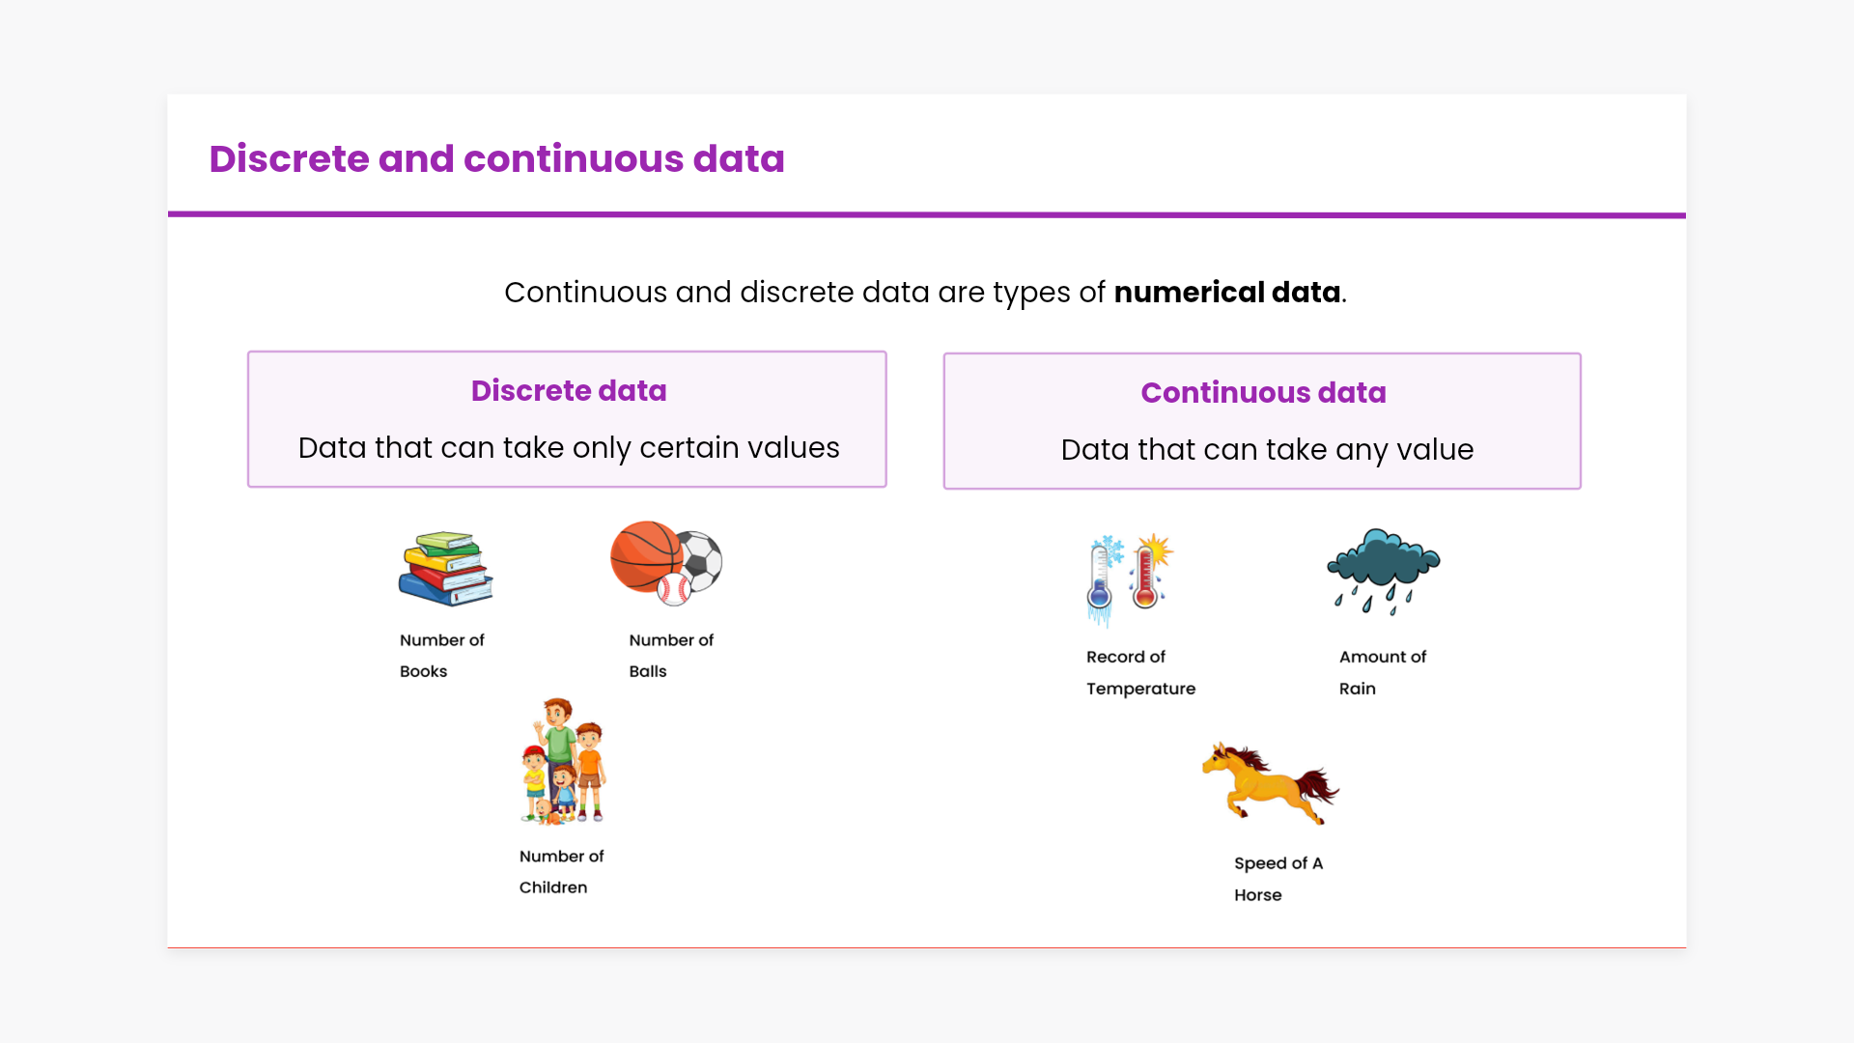Click the rain cloud icon
This screenshot has width=1854, height=1043.
pos(1383,571)
